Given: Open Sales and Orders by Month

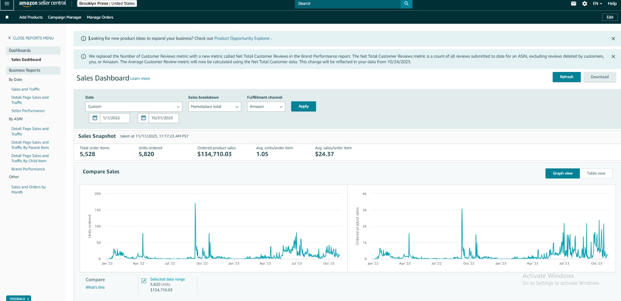Looking at the screenshot, I should point(28,190).
